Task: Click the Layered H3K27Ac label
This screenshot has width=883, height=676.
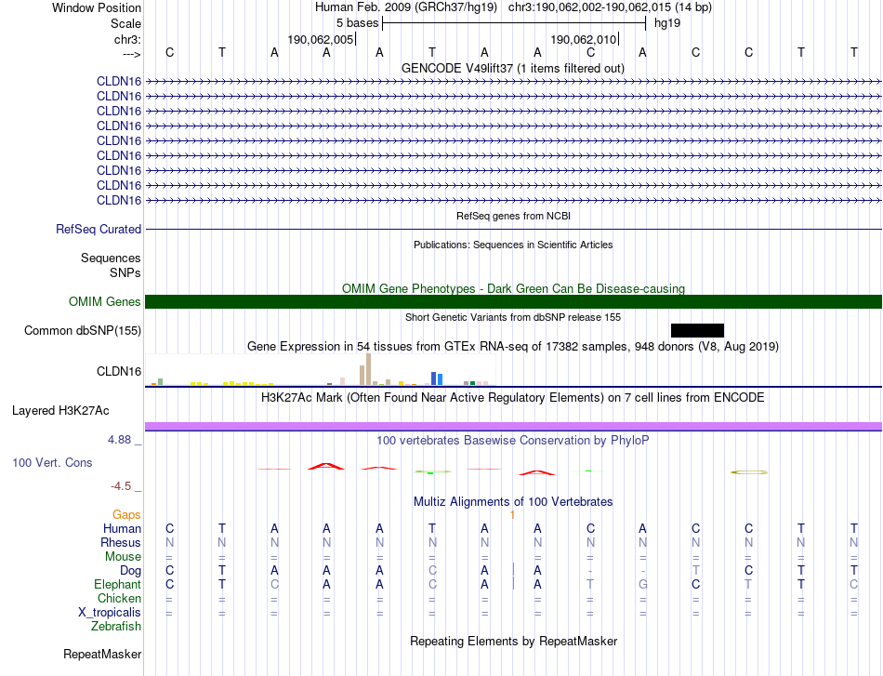Action: click(x=60, y=411)
